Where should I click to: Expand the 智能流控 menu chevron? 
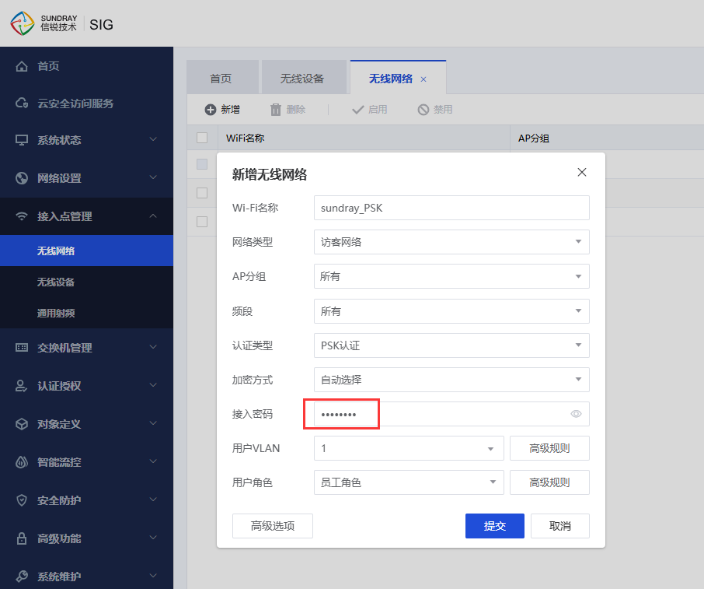(153, 461)
